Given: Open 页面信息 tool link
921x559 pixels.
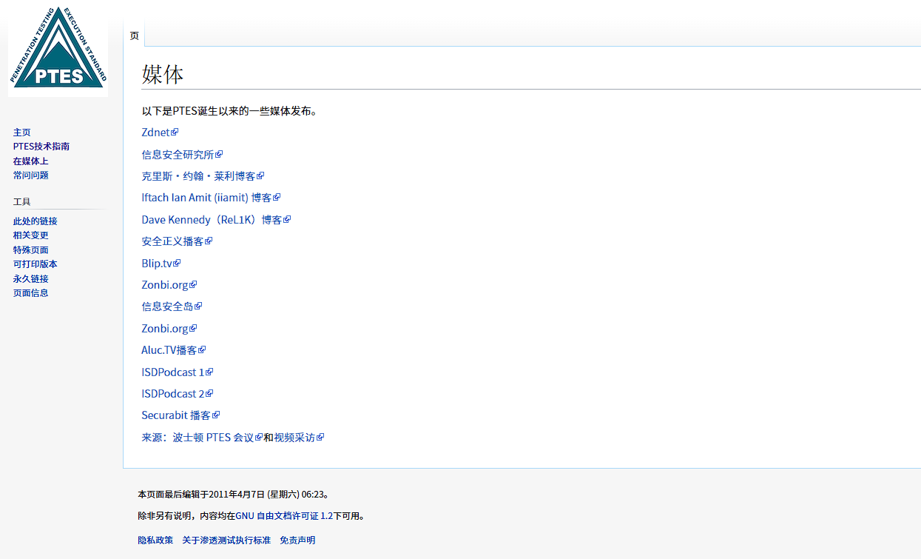Looking at the screenshot, I should (31, 293).
